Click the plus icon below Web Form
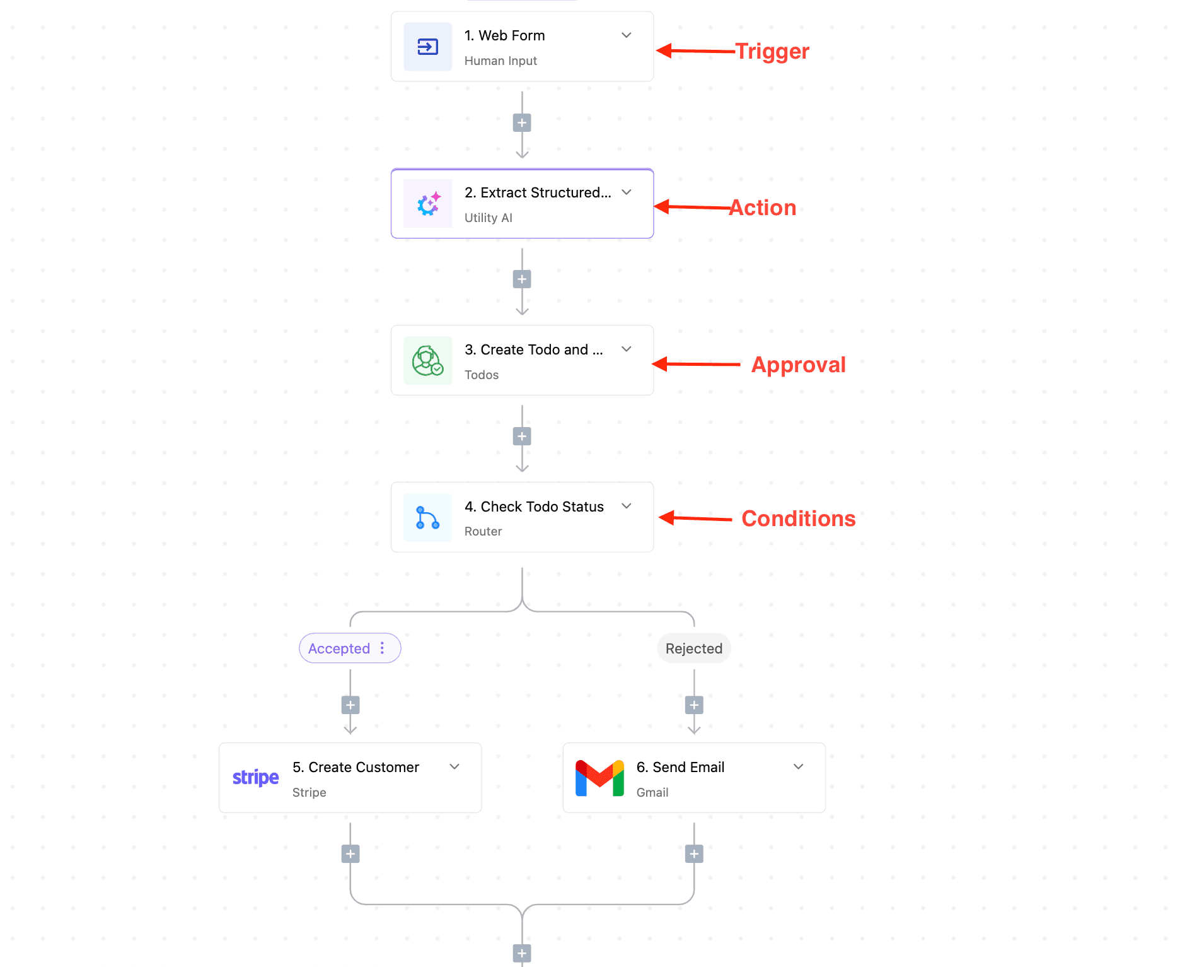1192x967 pixels. click(521, 122)
